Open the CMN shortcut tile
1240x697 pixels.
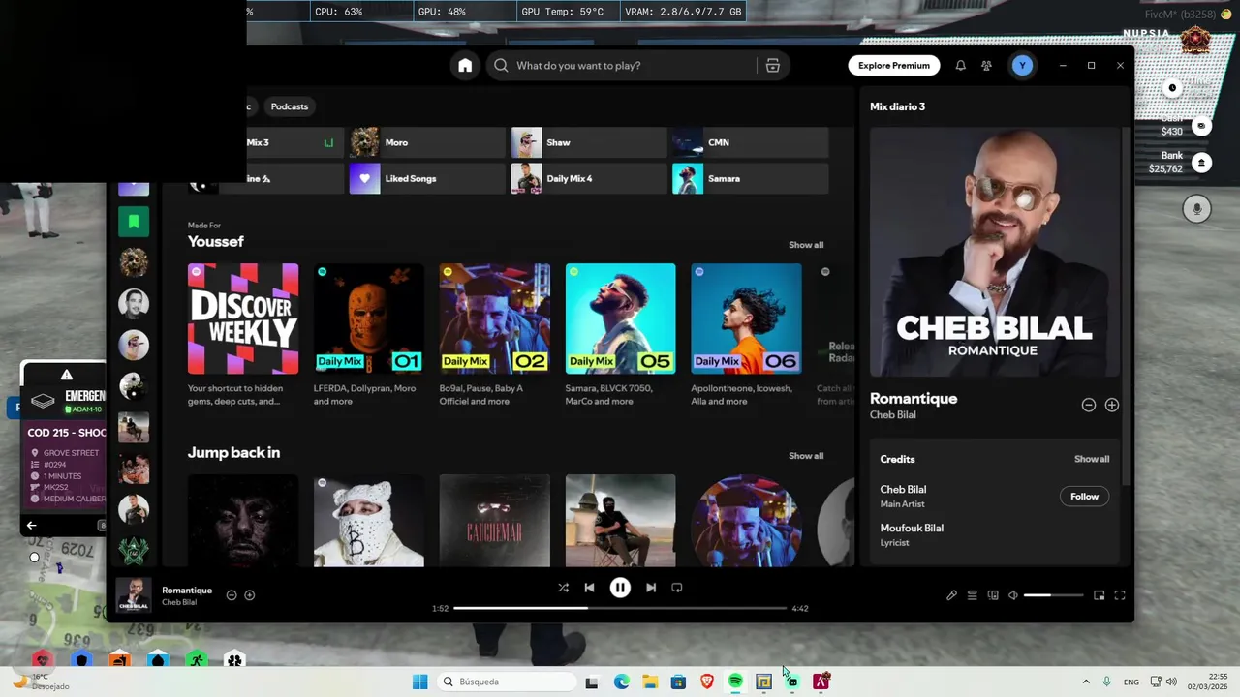[x=751, y=142]
